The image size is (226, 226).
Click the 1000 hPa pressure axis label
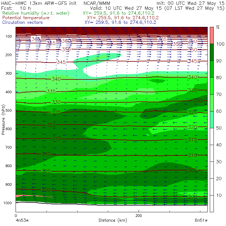point(8,203)
